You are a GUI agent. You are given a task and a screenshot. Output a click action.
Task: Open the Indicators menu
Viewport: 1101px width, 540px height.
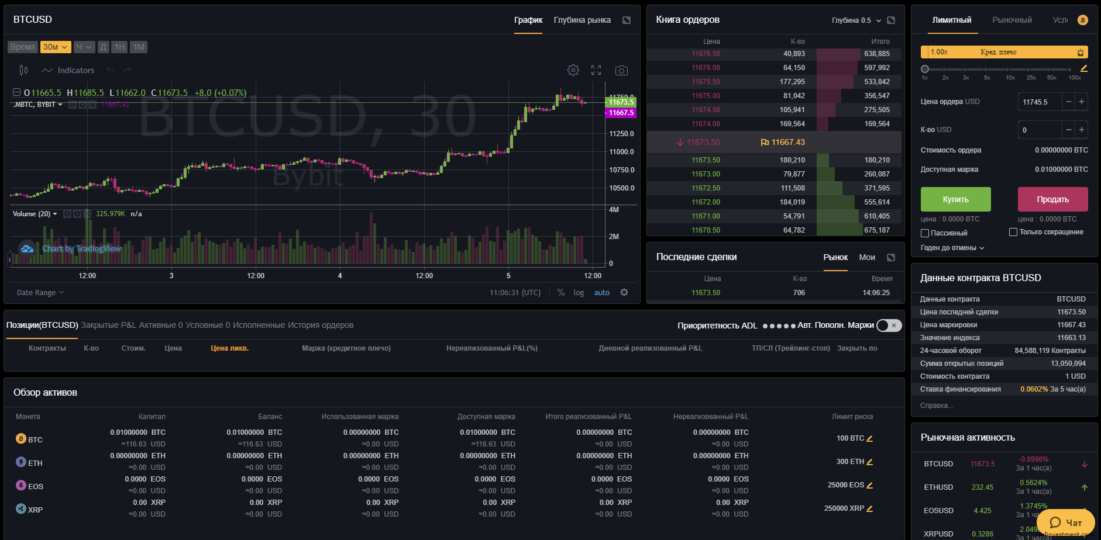click(68, 70)
